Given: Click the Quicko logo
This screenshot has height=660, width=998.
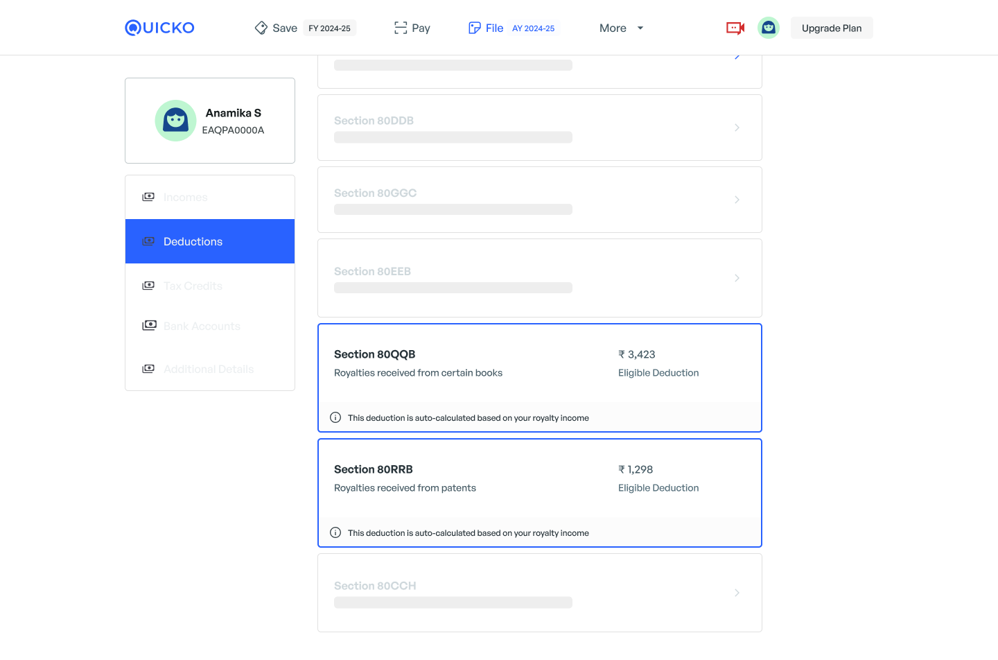Looking at the screenshot, I should [x=159, y=28].
